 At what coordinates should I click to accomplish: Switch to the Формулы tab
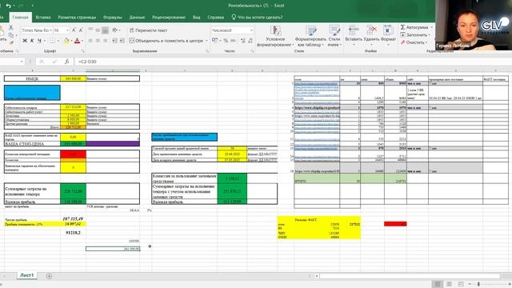(x=112, y=18)
